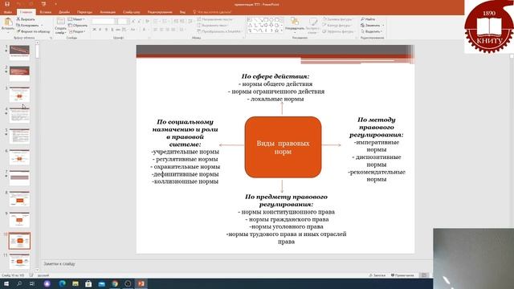Viewport: 514px width, 289px height.
Task: Open the font name combo box
Action: [104, 22]
